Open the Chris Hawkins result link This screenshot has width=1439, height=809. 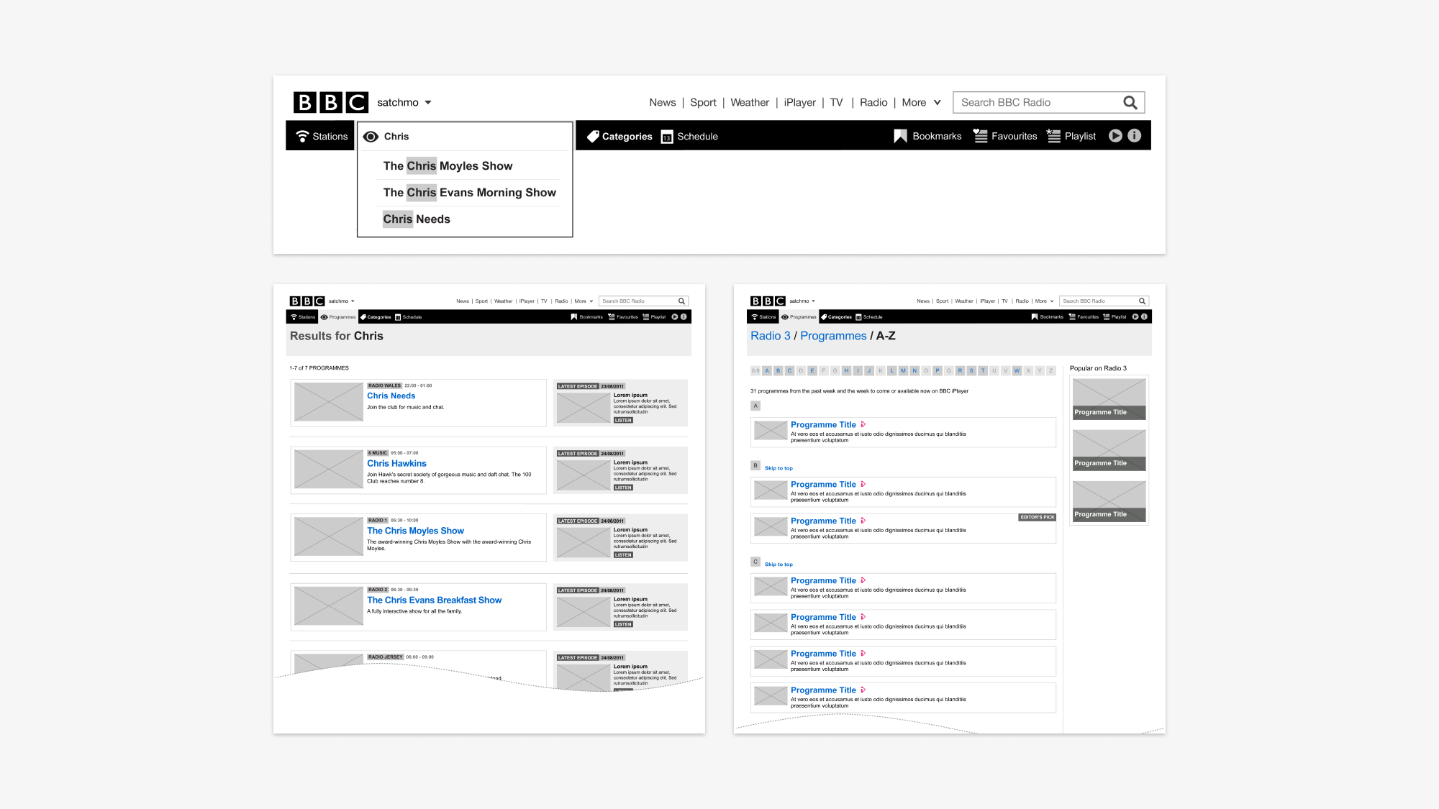[396, 464]
